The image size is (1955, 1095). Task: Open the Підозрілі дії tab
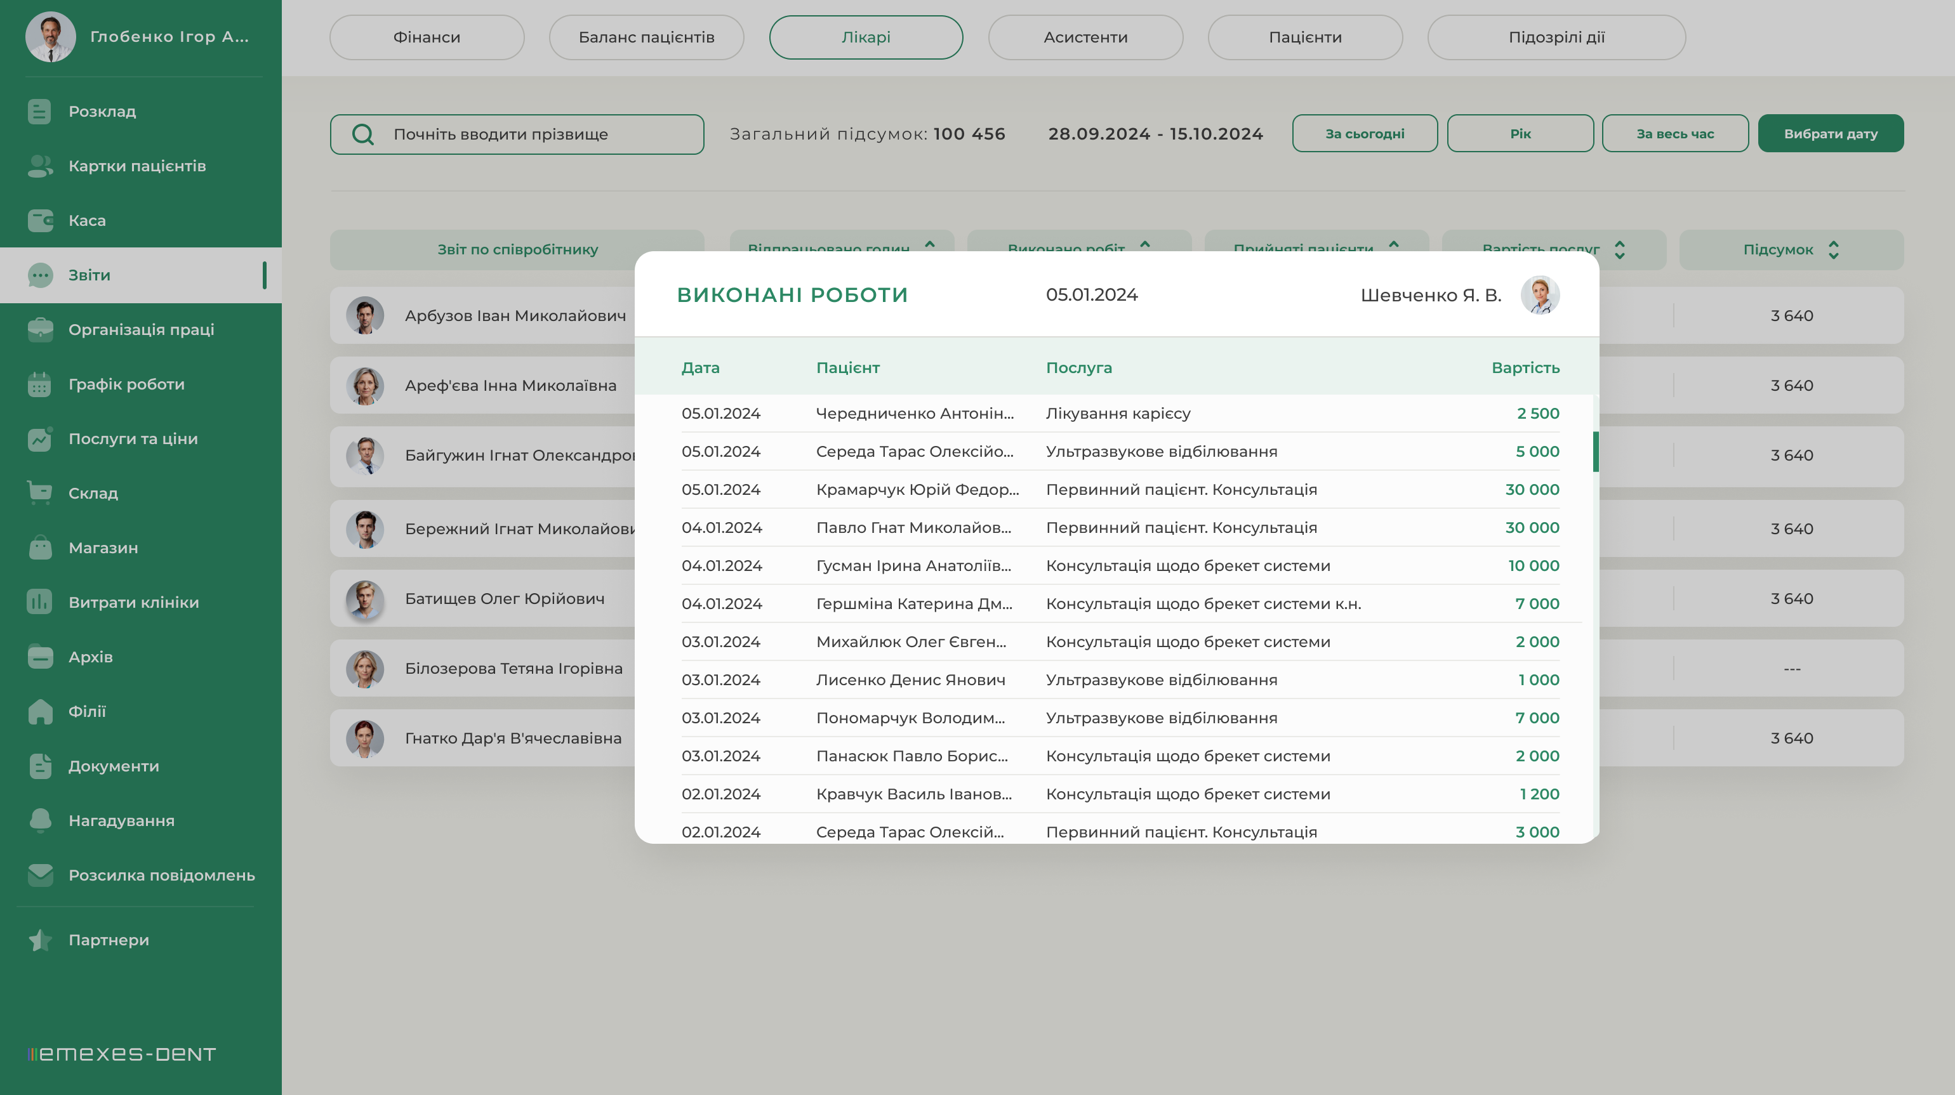(1556, 37)
